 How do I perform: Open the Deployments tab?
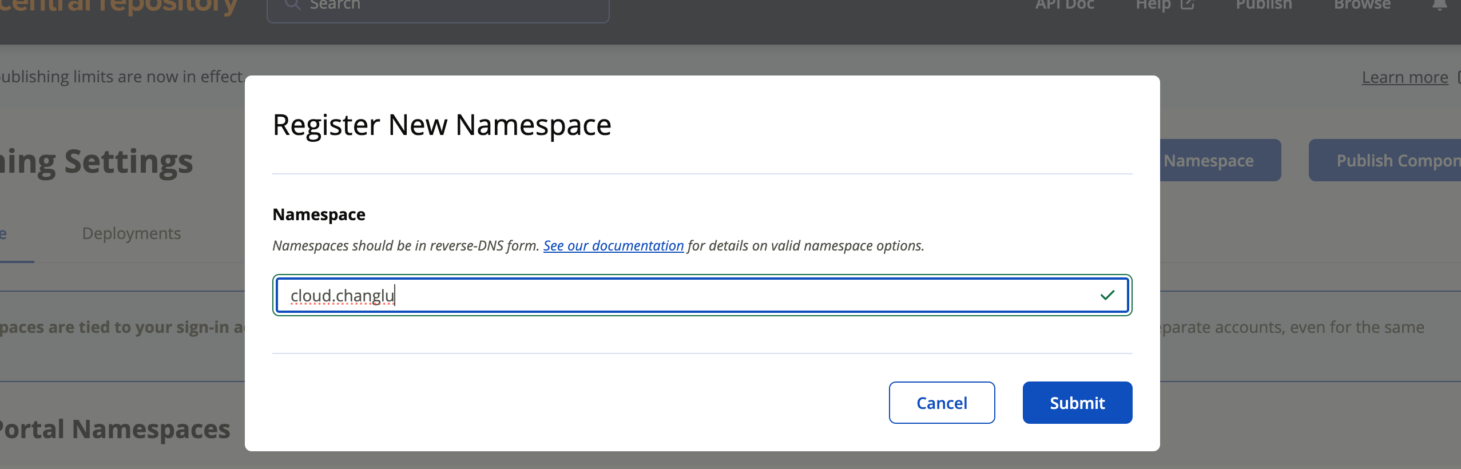click(132, 233)
